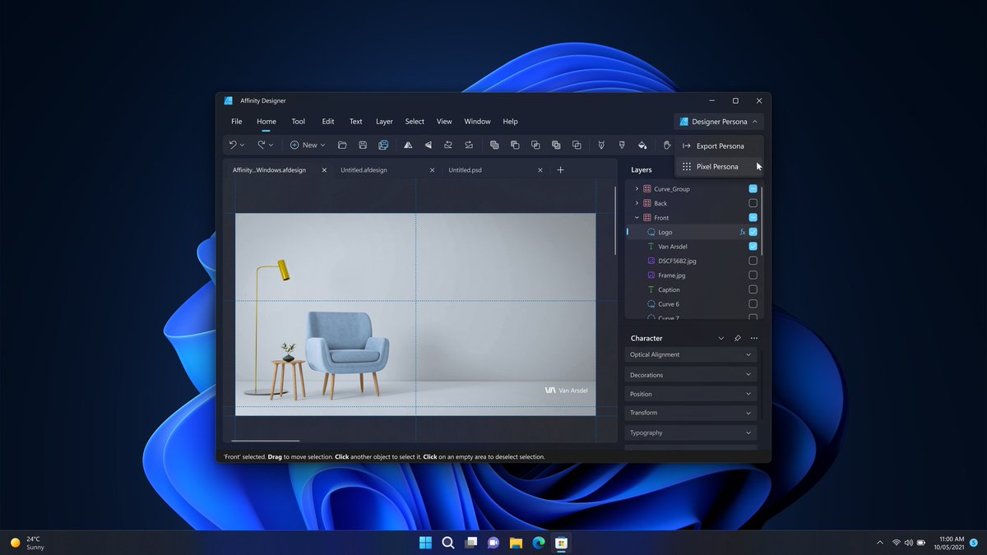Toggle visibility checkbox for Curve_Group layer
987x555 pixels.
point(753,188)
